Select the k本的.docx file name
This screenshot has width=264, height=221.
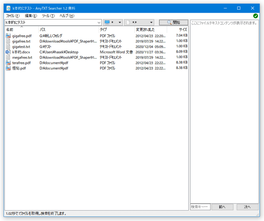[21, 52]
